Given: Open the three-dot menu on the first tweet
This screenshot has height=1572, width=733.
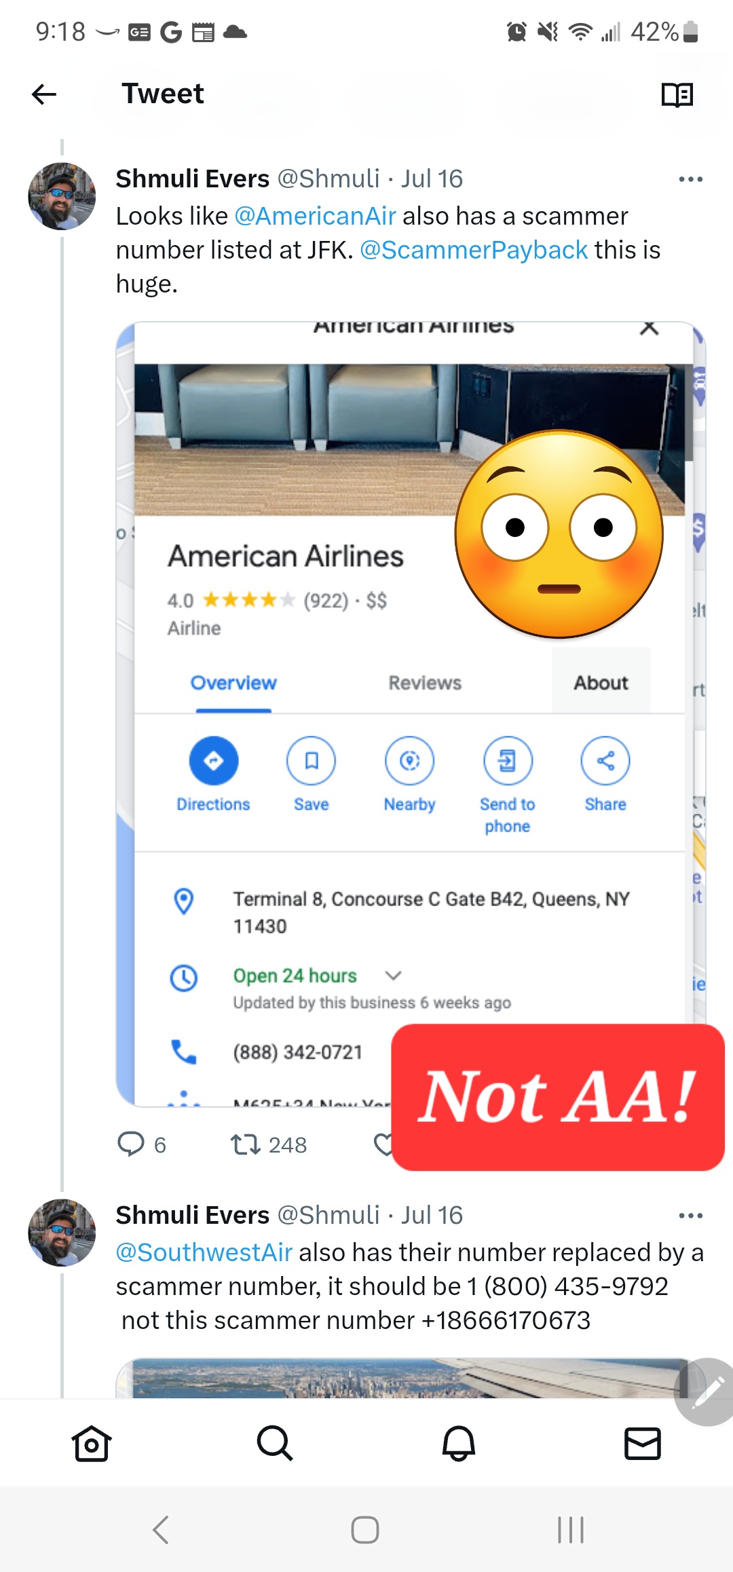Looking at the screenshot, I should click(691, 179).
